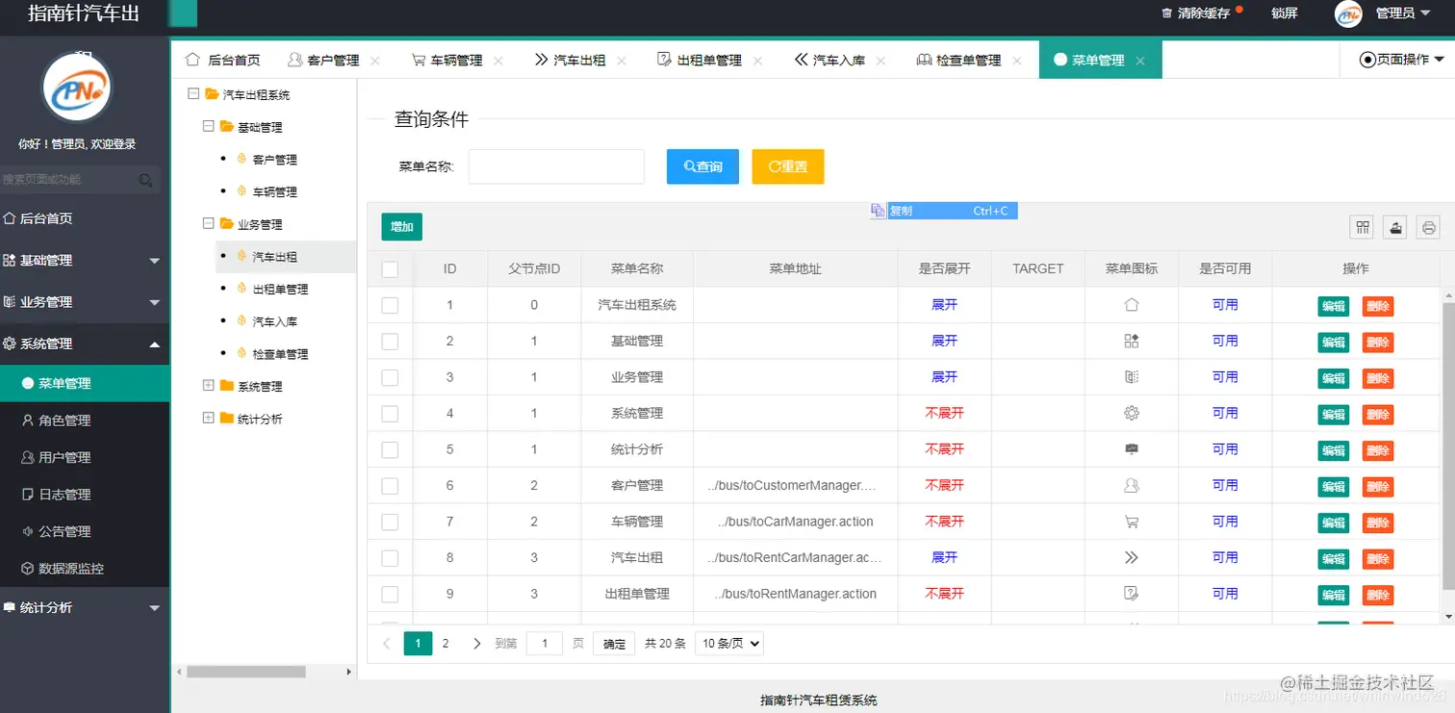This screenshot has height=713, width=1455.
Task: Close the 检查单管理 tab
Action: [x=1017, y=61]
